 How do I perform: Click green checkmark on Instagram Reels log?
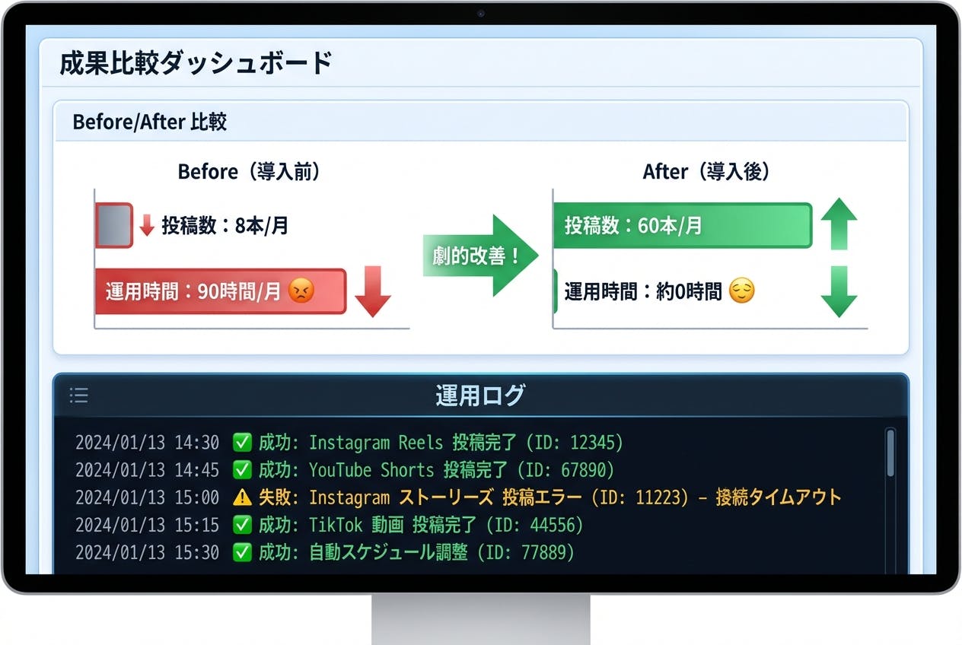[242, 443]
